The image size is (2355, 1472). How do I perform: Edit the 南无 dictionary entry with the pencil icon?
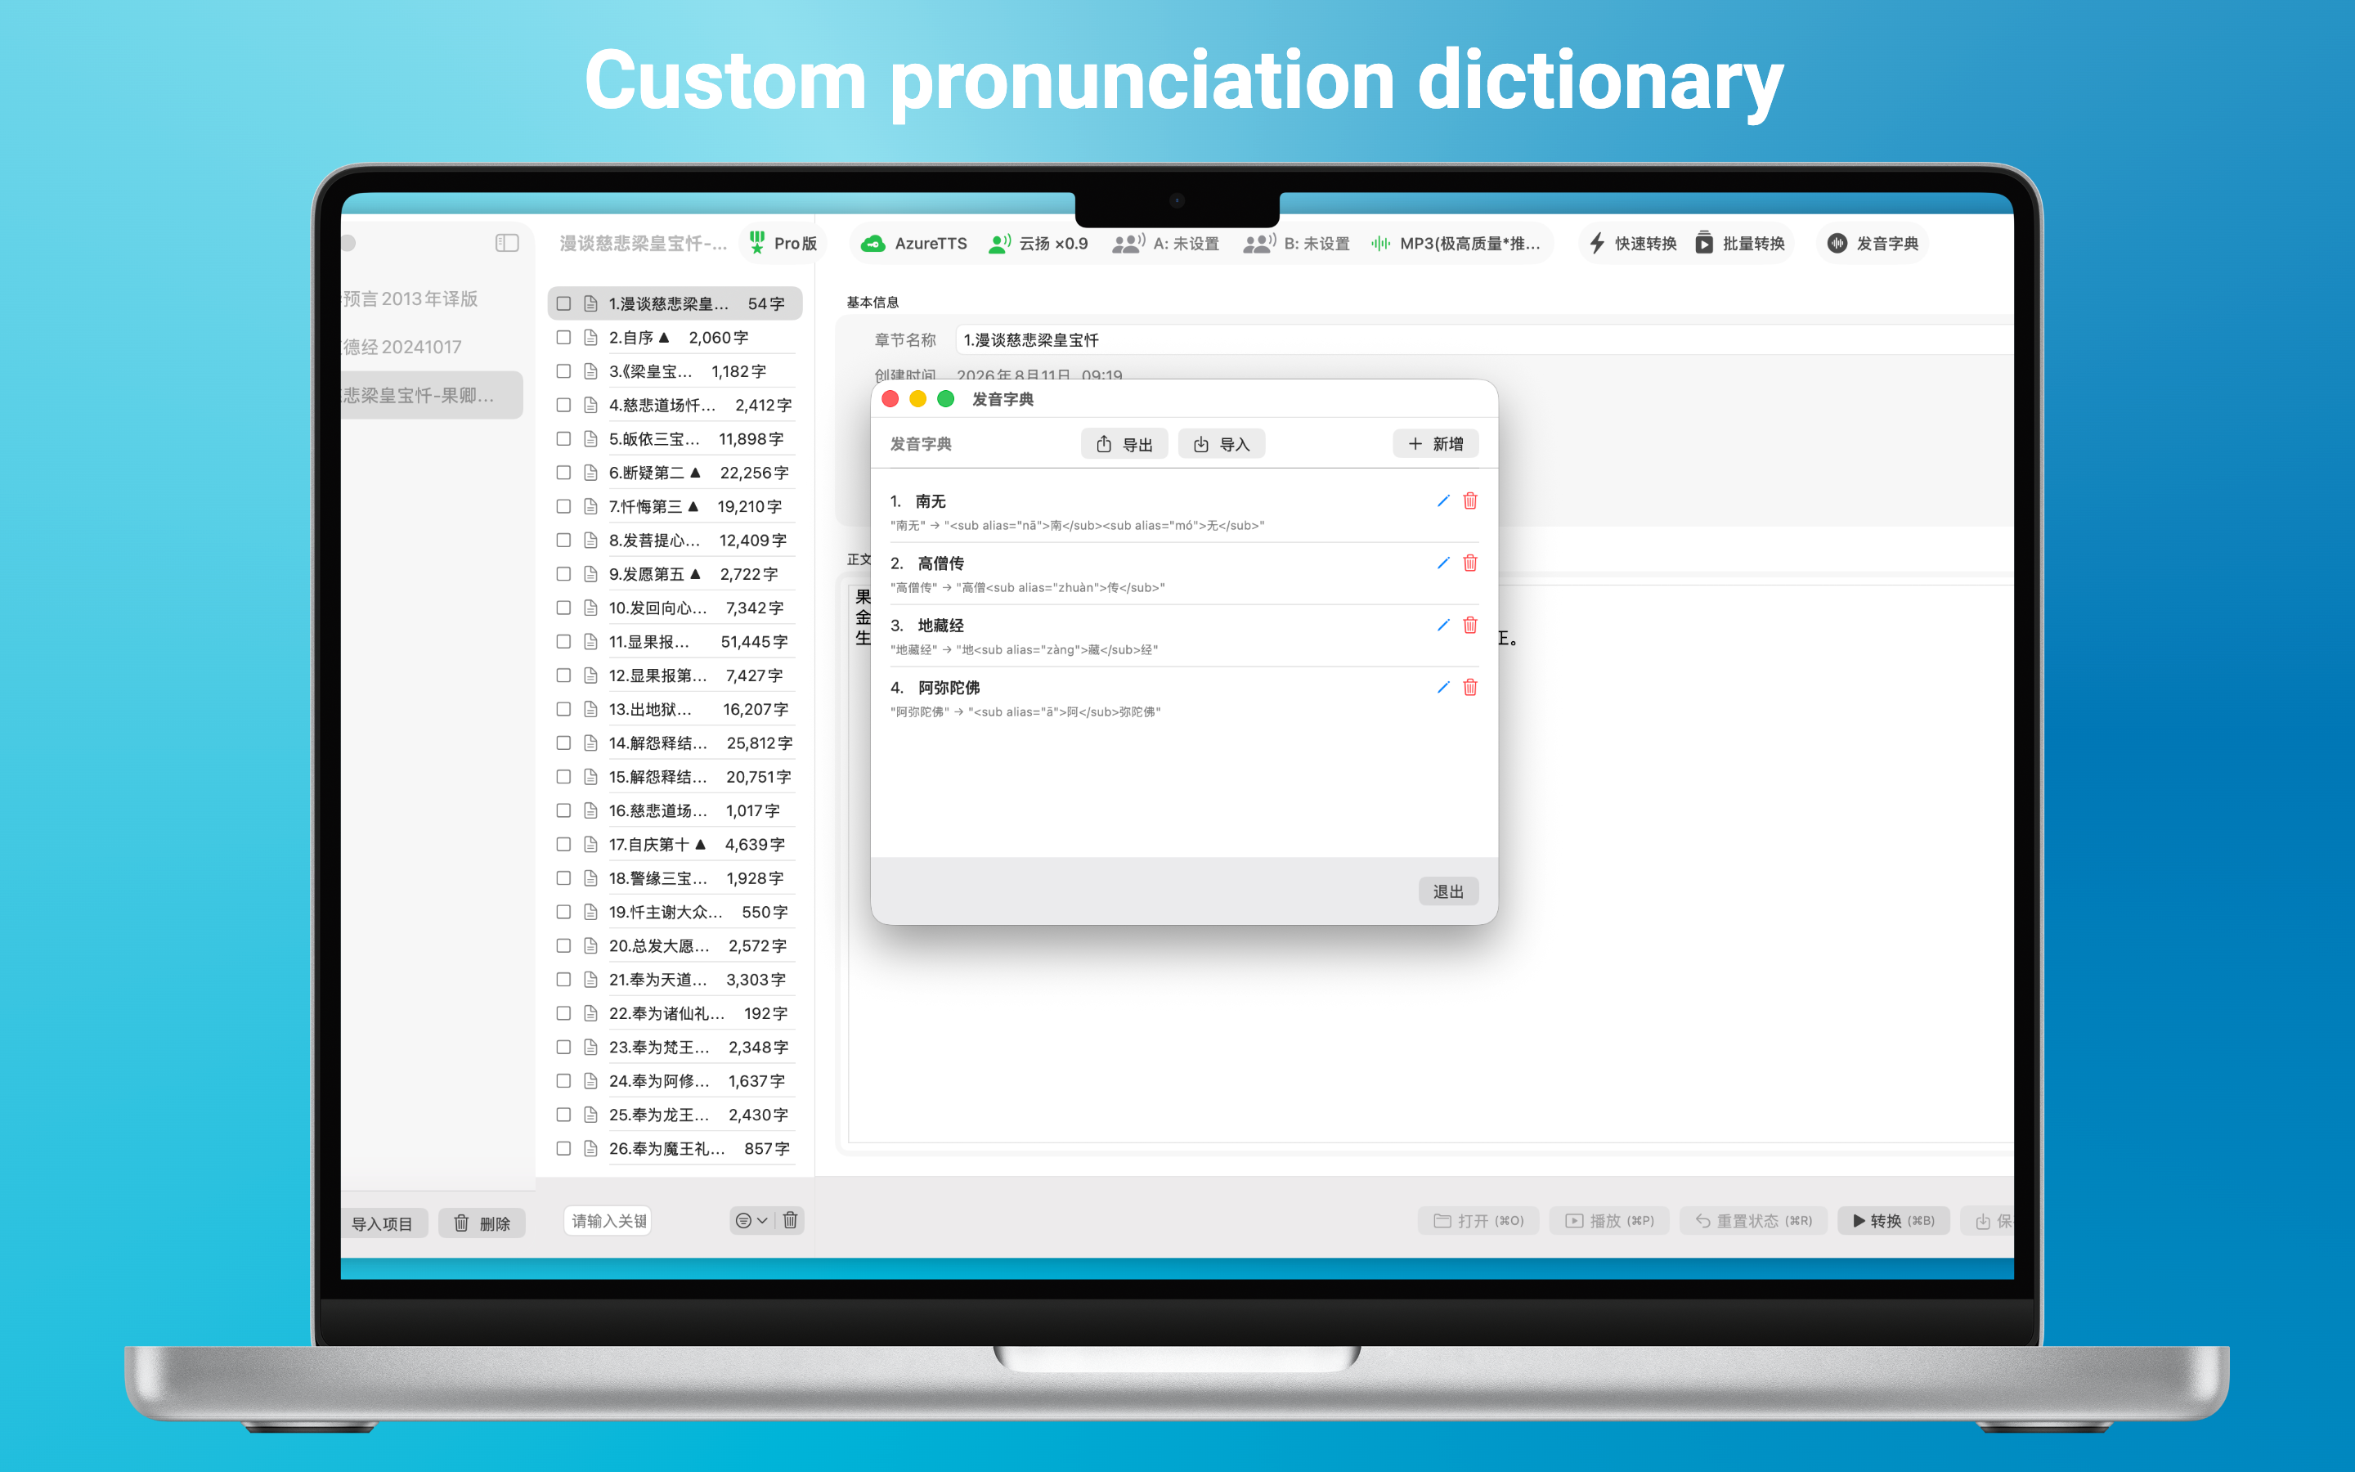pyautogui.click(x=1443, y=500)
